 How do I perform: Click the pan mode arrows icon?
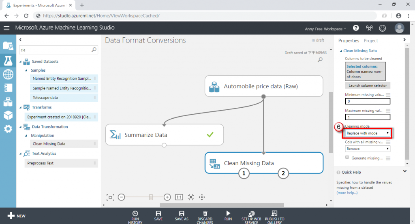(202, 197)
